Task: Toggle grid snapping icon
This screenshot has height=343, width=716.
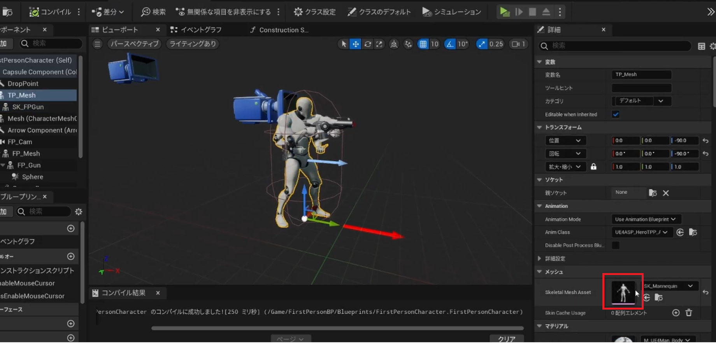Action: point(423,44)
